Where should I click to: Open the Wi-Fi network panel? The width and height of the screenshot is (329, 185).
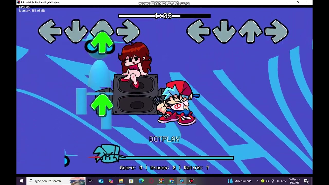[x=278, y=181]
